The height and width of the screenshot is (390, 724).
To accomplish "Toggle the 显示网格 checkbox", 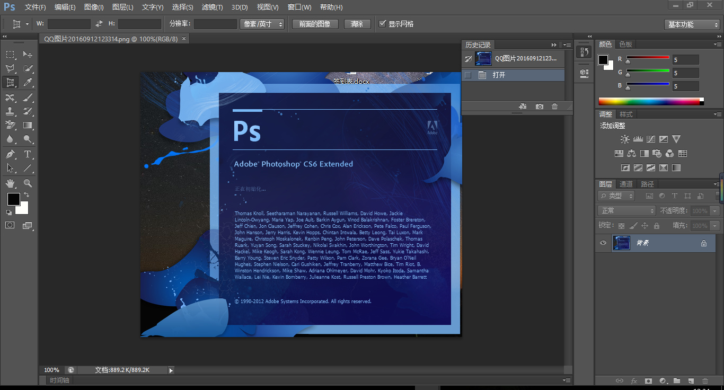I will tap(383, 24).
